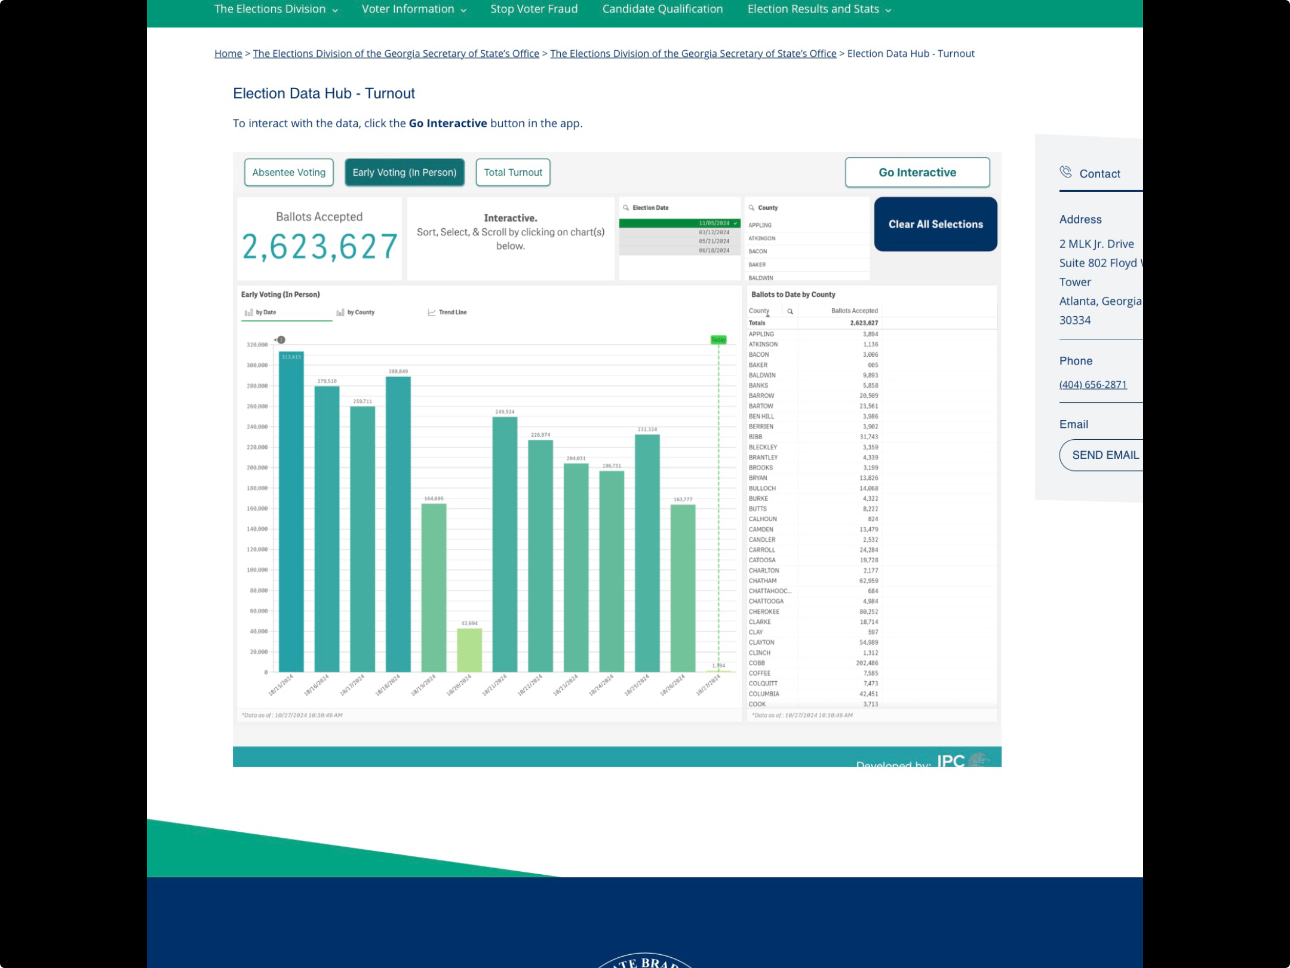Select BACON in County filter list

tap(807, 252)
